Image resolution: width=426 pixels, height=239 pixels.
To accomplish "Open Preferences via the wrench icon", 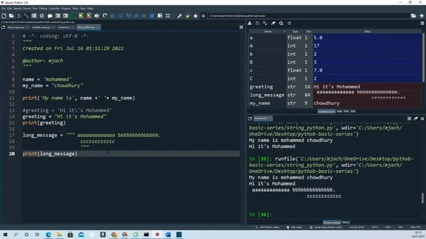I will coord(180,16).
